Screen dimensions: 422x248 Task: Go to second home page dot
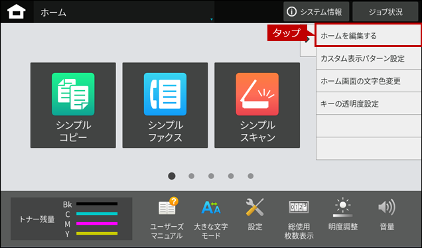tap(191, 176)
